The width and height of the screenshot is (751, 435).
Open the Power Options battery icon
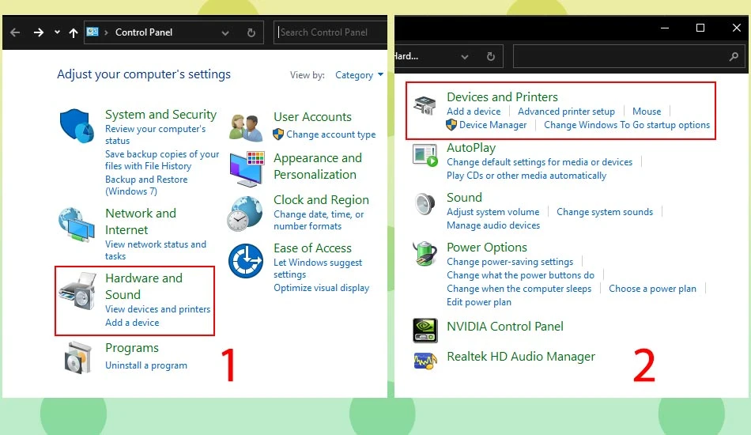(x=425, y=253)
